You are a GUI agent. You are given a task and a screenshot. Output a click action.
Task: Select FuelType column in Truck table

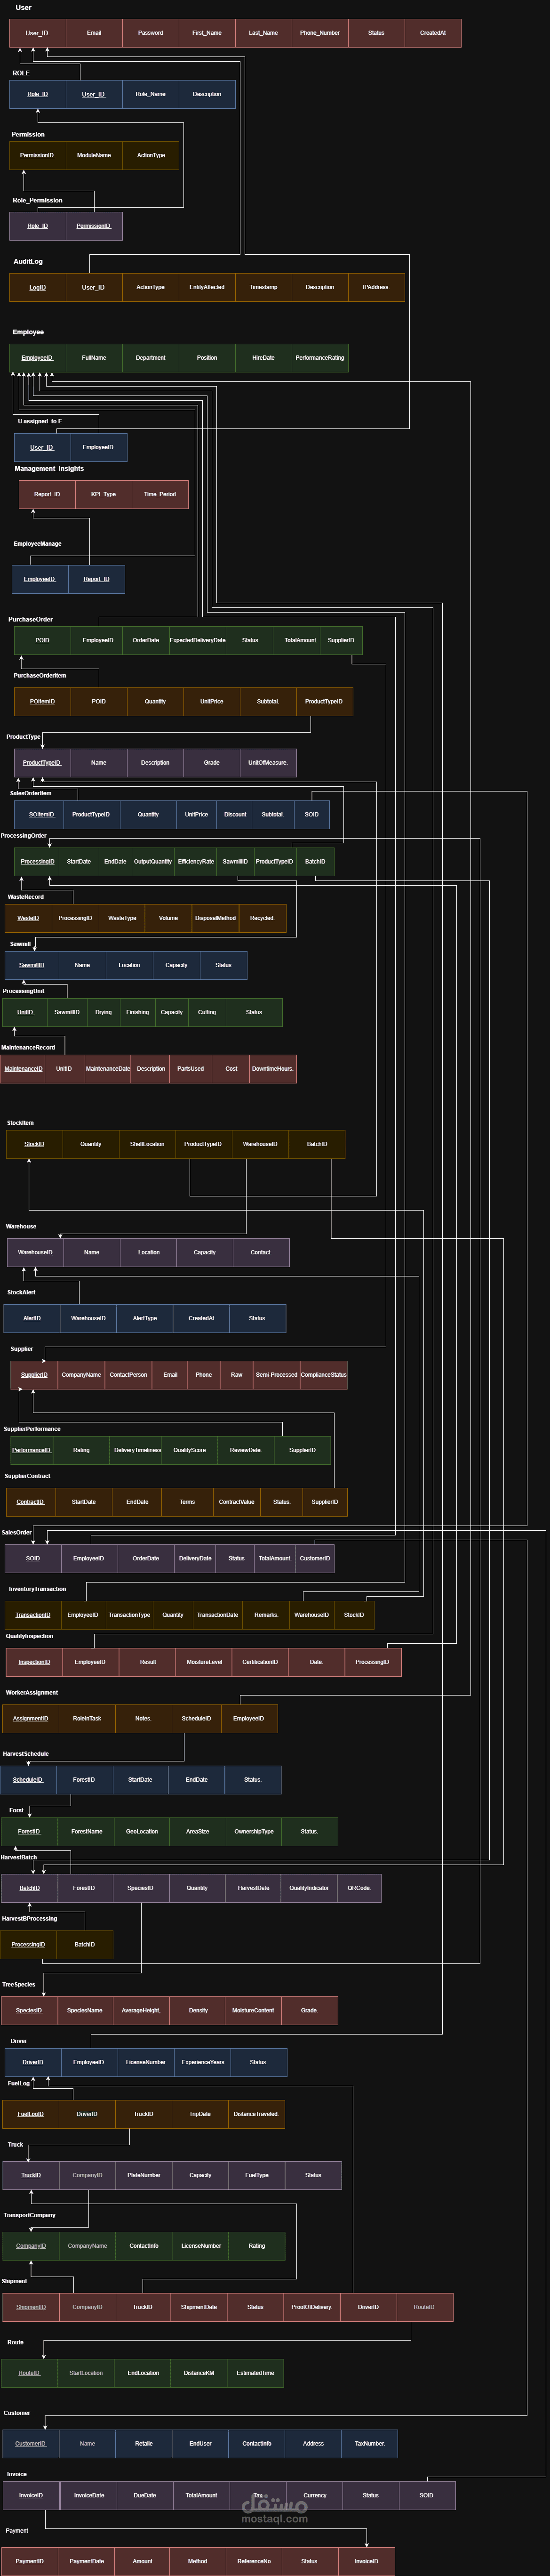[x=257, y=2175]
